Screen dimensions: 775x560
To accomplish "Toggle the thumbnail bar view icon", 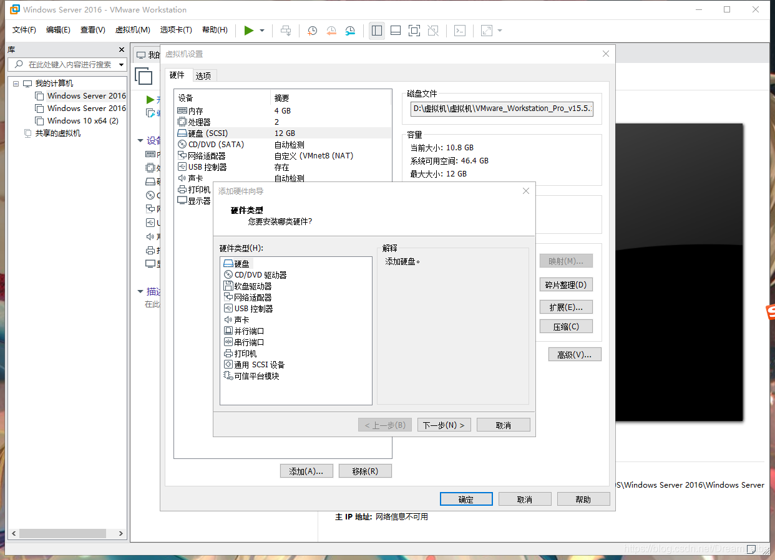I will (x=395, y=31).
